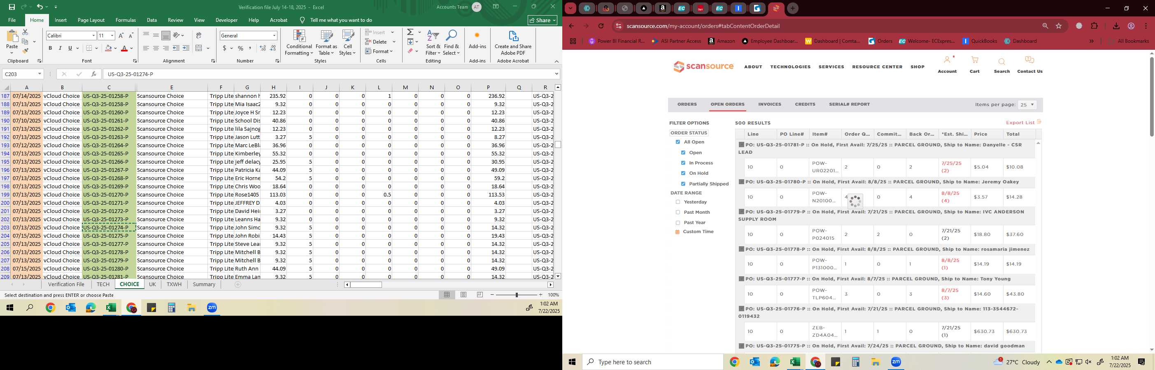Check the Past Year date range
The width and height of the screenshot is (1155, 370).
click(678, 223)
